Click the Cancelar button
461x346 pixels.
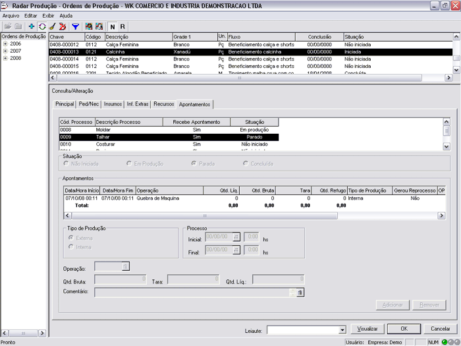click(441, 329)
